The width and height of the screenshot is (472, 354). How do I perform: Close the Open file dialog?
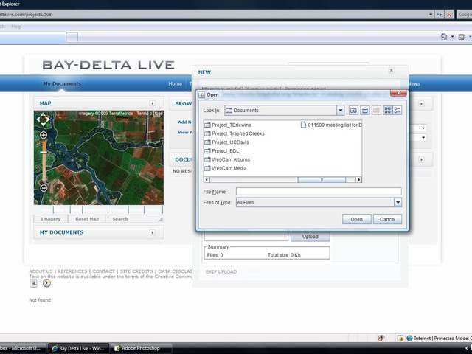398,93
